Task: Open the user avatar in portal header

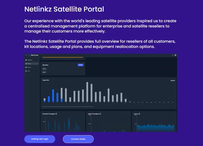Action: (x=175, y=55)
